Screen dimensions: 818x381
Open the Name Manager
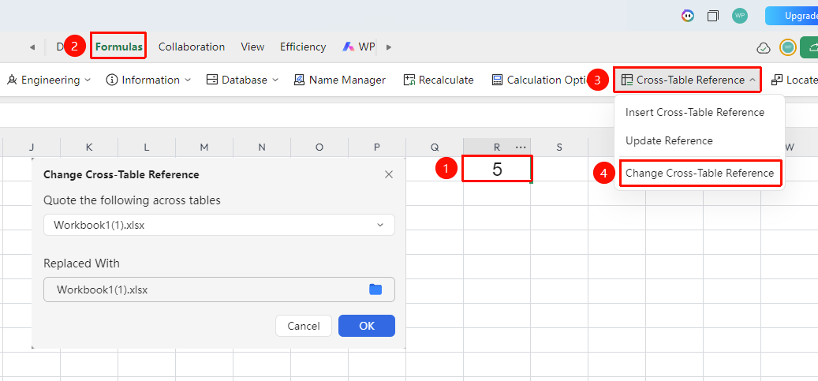point(340,80)
